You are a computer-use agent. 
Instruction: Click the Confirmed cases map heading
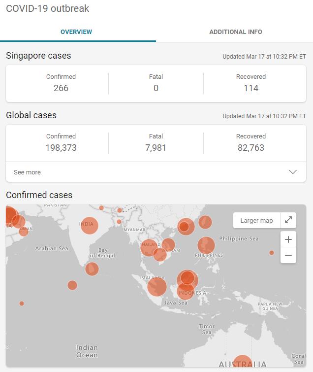click(39, 195)
